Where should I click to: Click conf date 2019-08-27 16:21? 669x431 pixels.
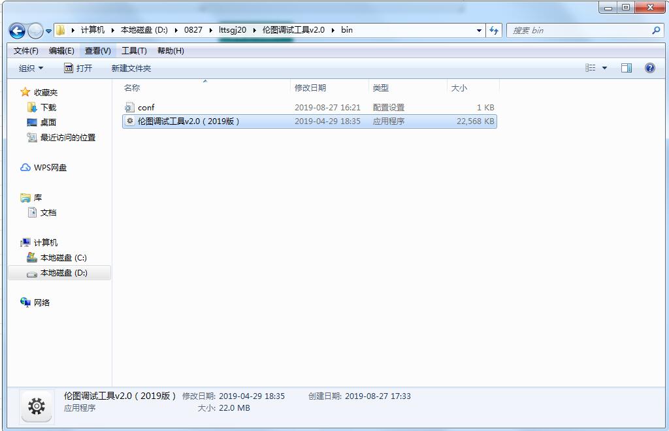click(327, 108)
